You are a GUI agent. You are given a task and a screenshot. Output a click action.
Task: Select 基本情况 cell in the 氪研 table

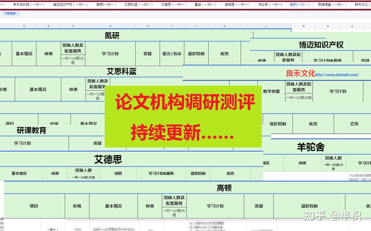(x=24, y=54)
